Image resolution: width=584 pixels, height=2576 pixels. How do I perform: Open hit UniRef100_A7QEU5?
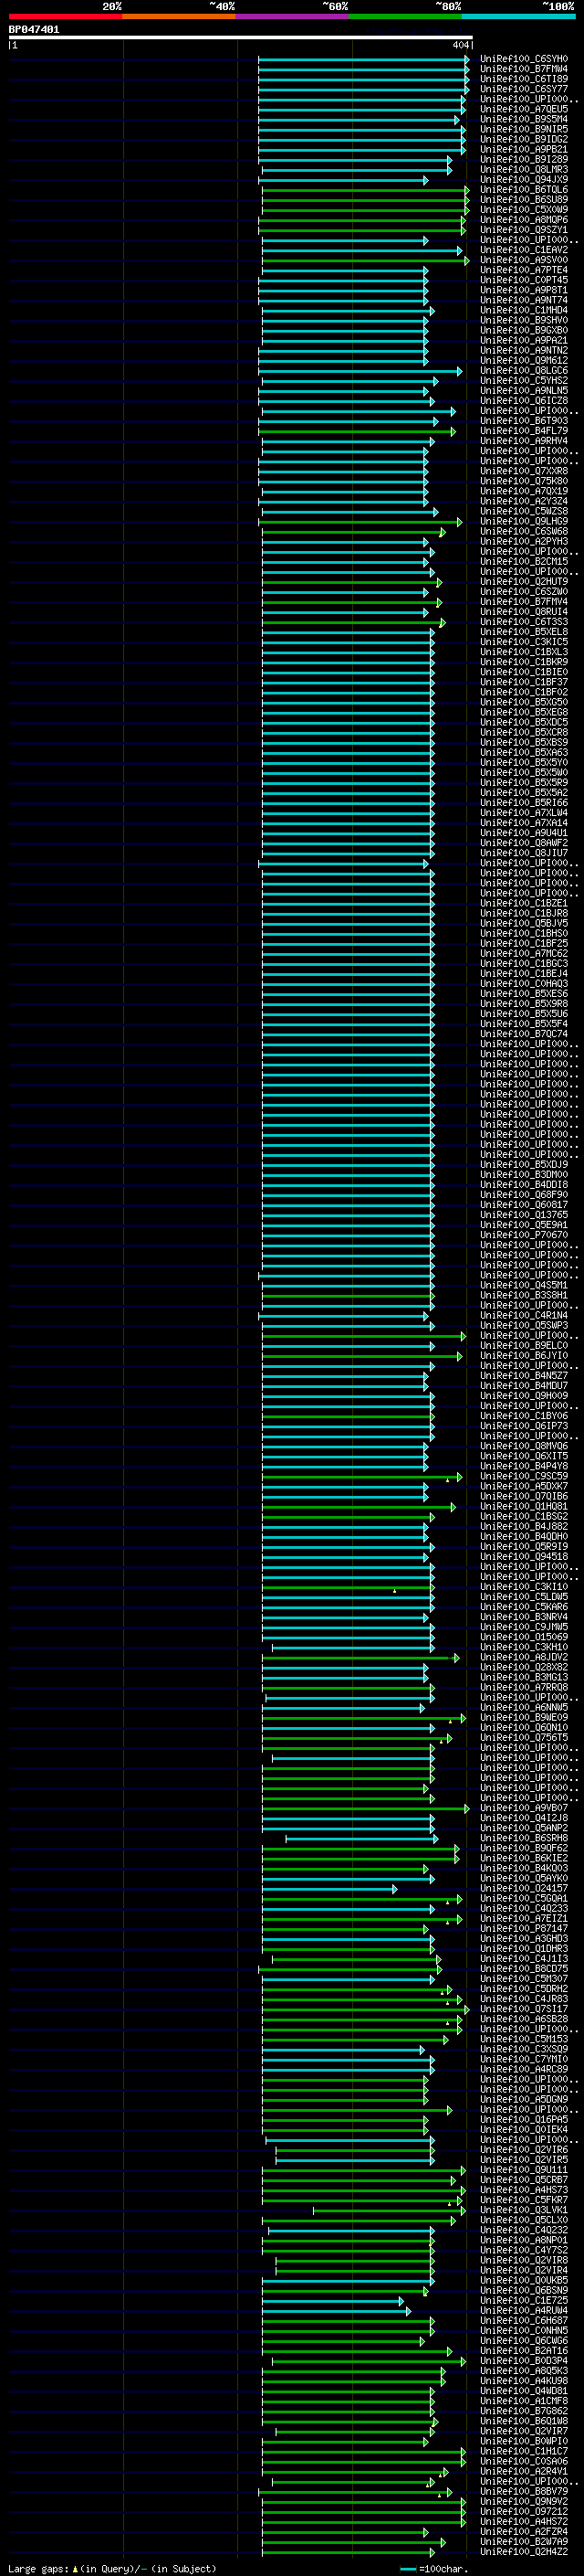coord(524,109)
